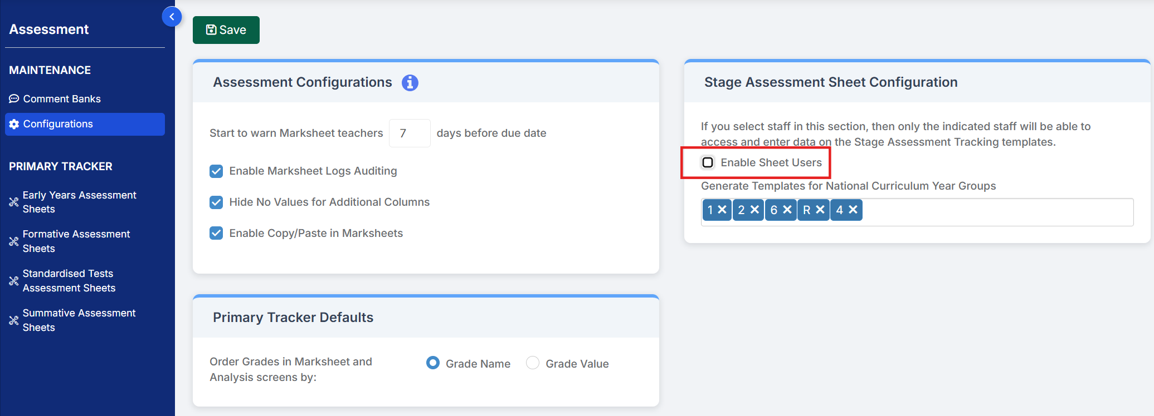The height and width of the screenshot is (416, 1154).
Task: Remove year group 2 tag
Action: 754,210
